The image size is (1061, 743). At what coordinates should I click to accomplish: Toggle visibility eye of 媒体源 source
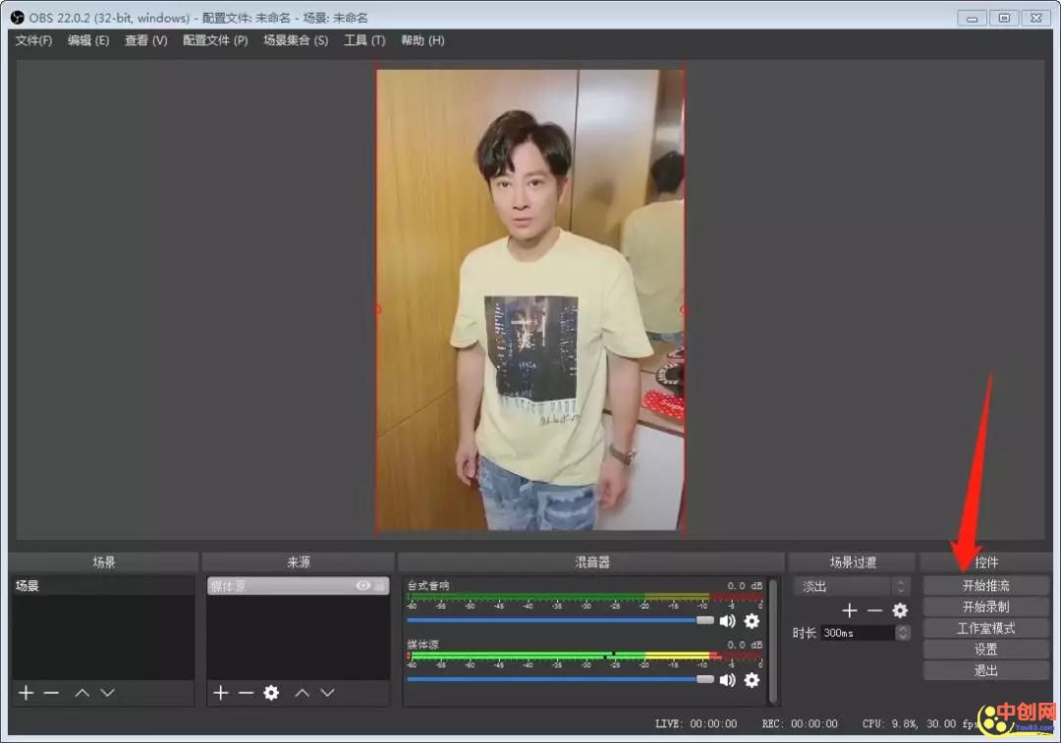pos(363,586)
